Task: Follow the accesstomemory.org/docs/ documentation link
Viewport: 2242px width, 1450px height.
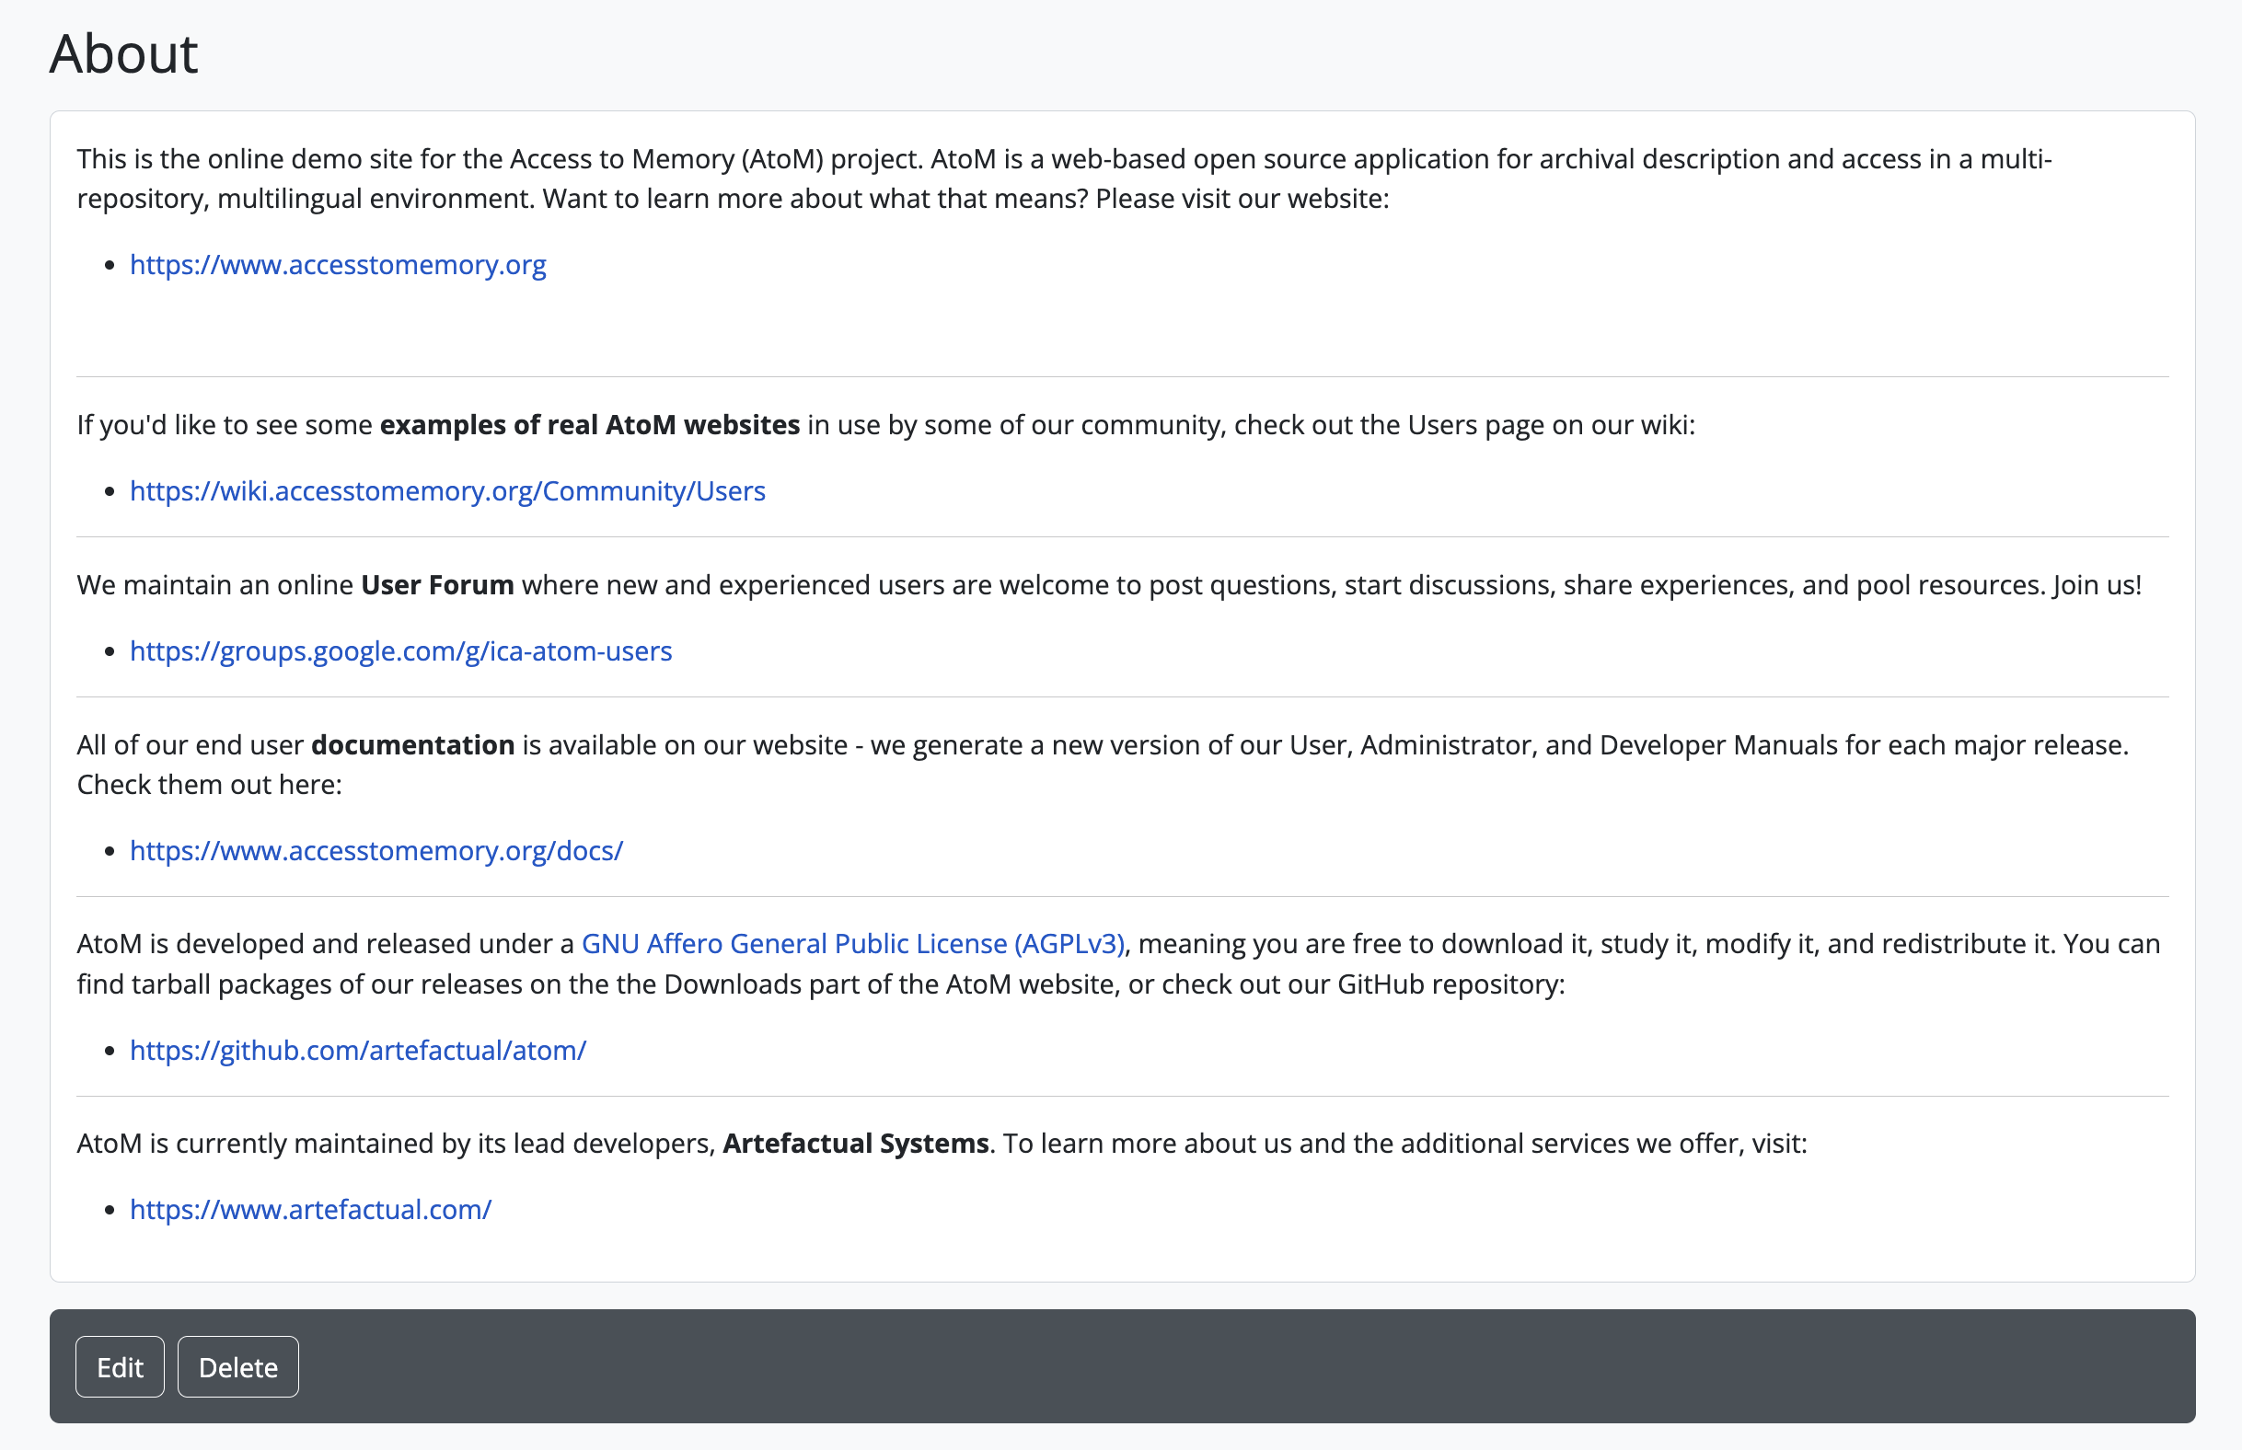Action: (376, 850)
